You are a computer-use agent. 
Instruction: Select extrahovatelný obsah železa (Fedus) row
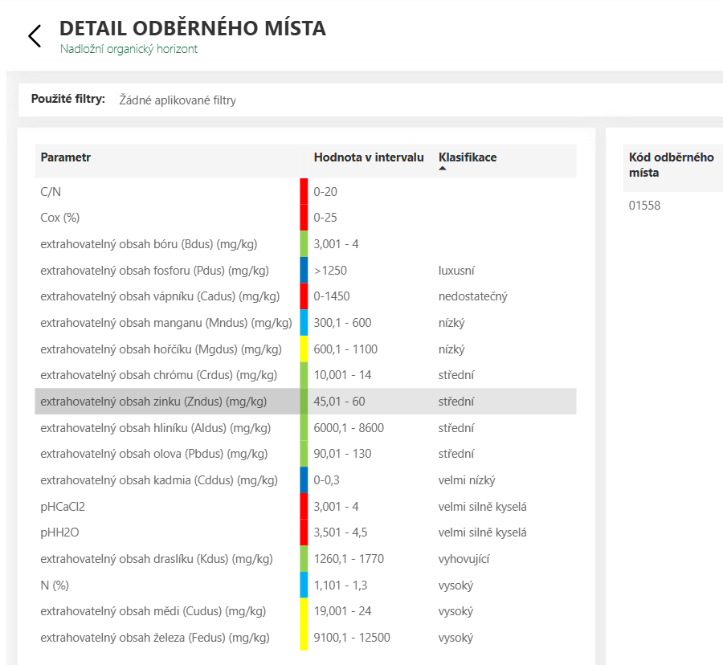306,638
